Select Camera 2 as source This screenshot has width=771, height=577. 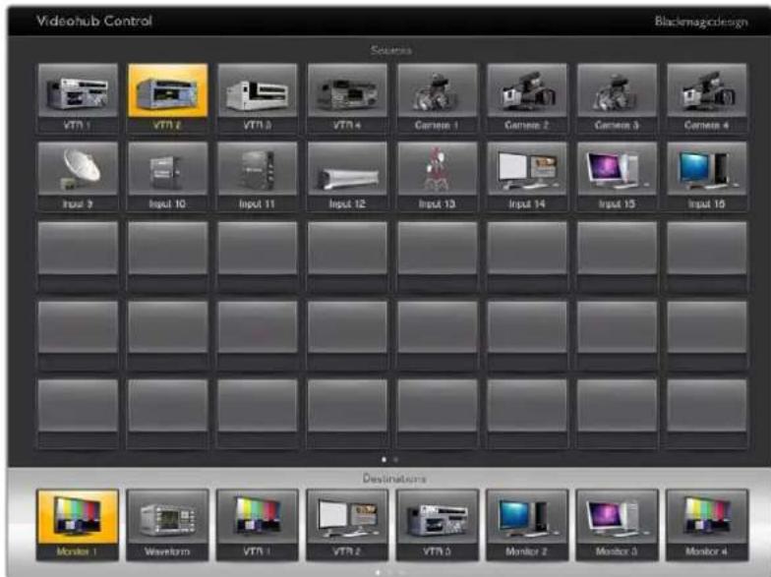527,98
